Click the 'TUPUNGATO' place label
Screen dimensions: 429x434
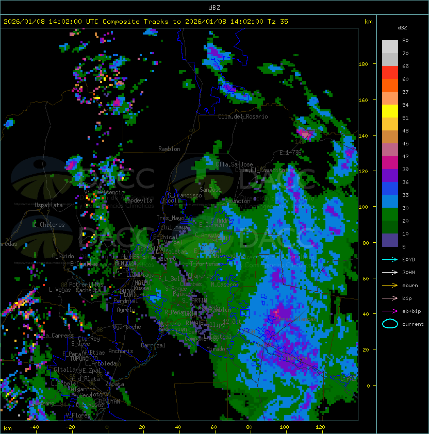pyautogui.click(x=84, y=358)
